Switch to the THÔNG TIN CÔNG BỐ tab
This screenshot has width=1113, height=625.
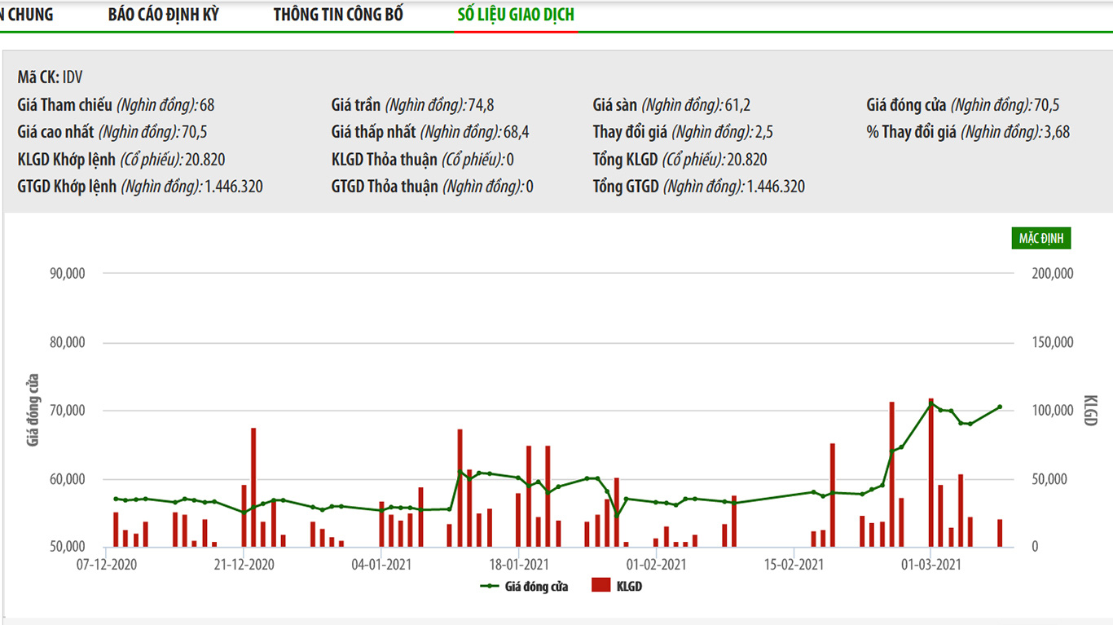337,15
